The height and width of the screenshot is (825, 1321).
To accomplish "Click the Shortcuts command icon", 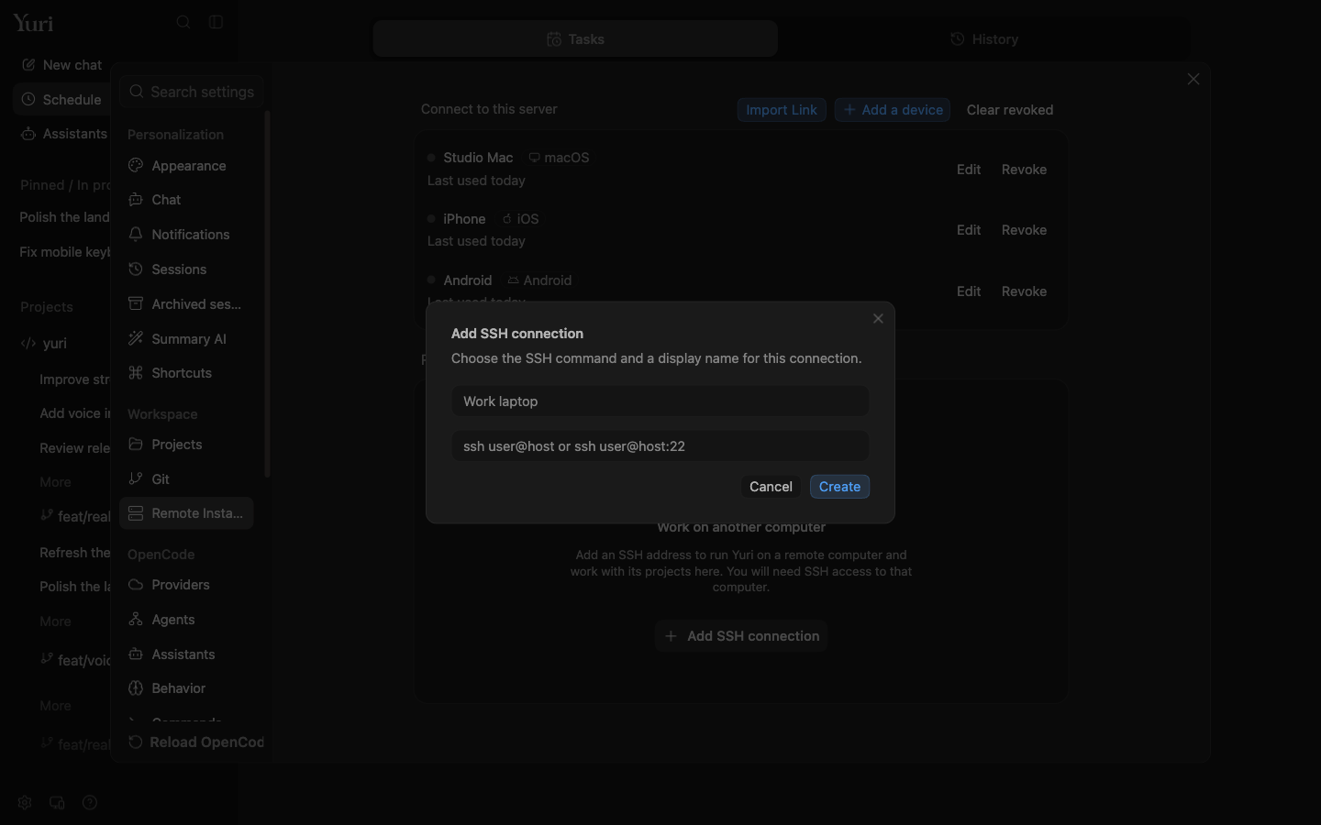I will [x=136, y=372].
